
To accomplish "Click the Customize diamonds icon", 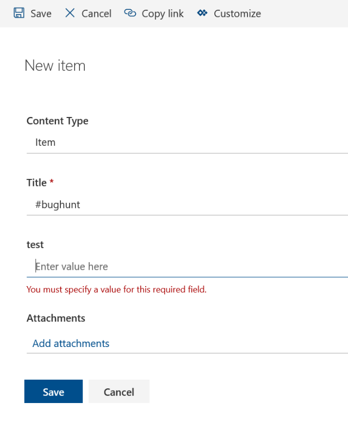I will (202, 13).
